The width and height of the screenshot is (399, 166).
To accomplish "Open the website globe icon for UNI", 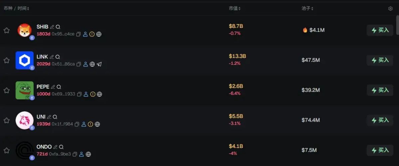I will pos(97,124).
